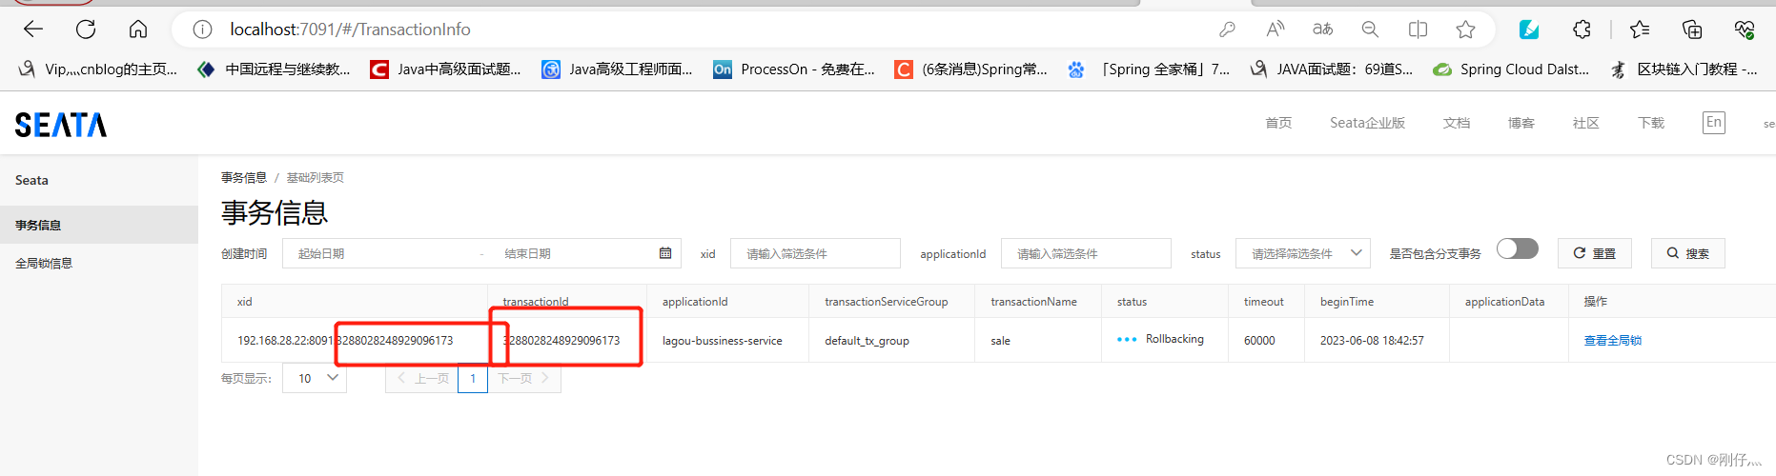This screenshot has height=476, width=1776.
Task: Open Vip cnblog bookmark
Action: pyautogui.click(x=98, y=69)
